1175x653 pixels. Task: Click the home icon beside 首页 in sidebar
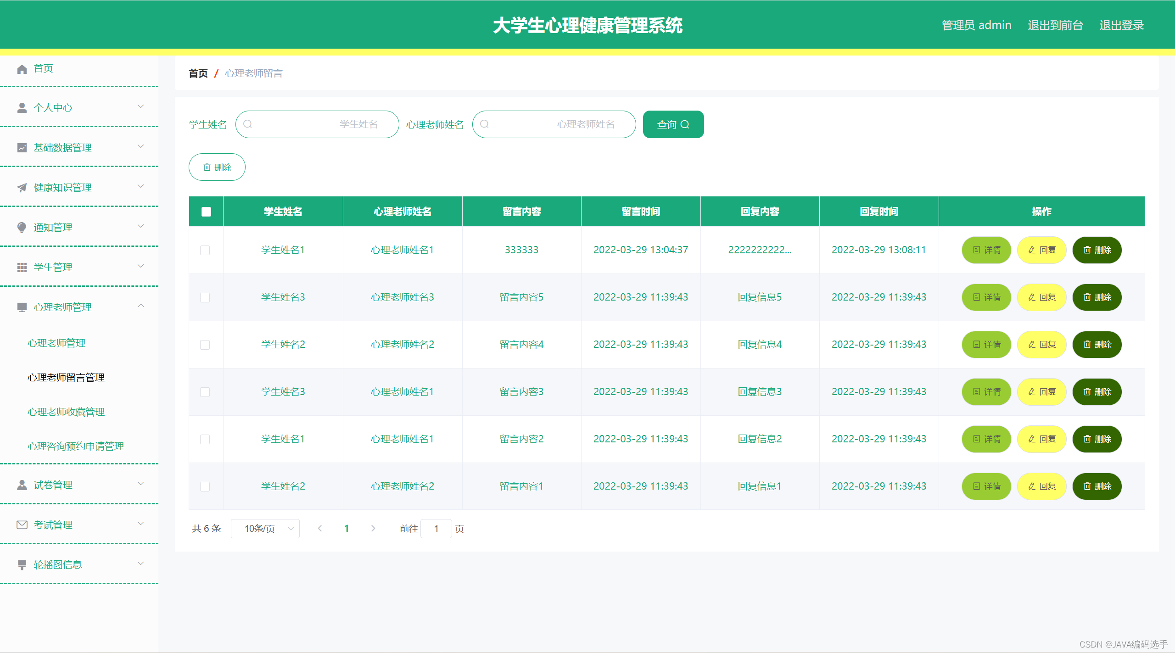tap(22, 69)
